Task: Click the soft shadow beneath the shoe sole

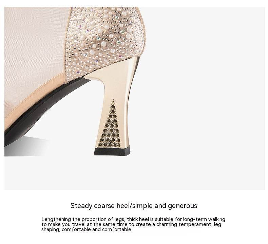Action: click(x=26, y=147)
